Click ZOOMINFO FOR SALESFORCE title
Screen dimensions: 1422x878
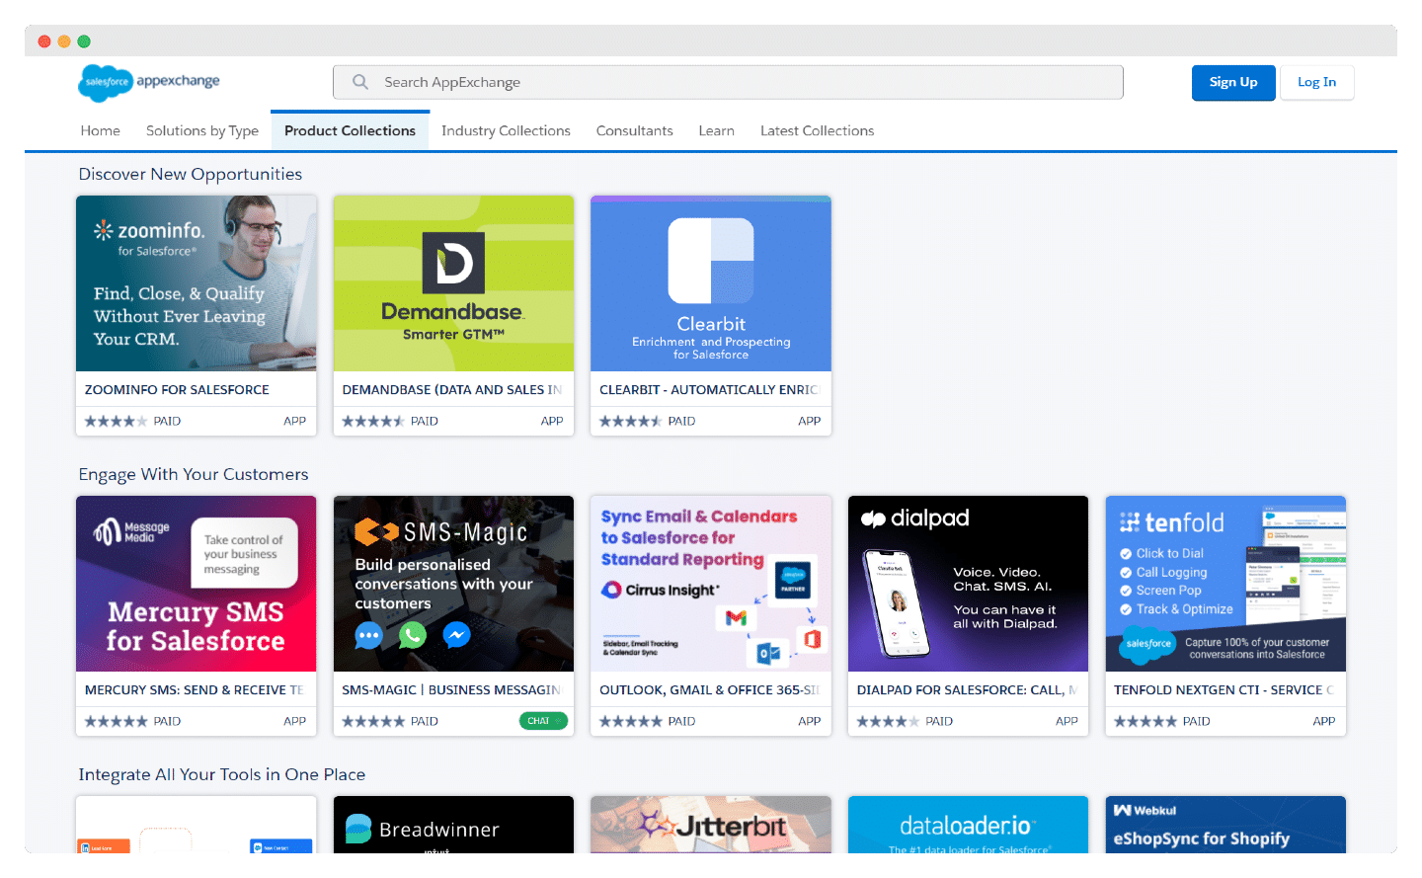(x=177, y=390)
